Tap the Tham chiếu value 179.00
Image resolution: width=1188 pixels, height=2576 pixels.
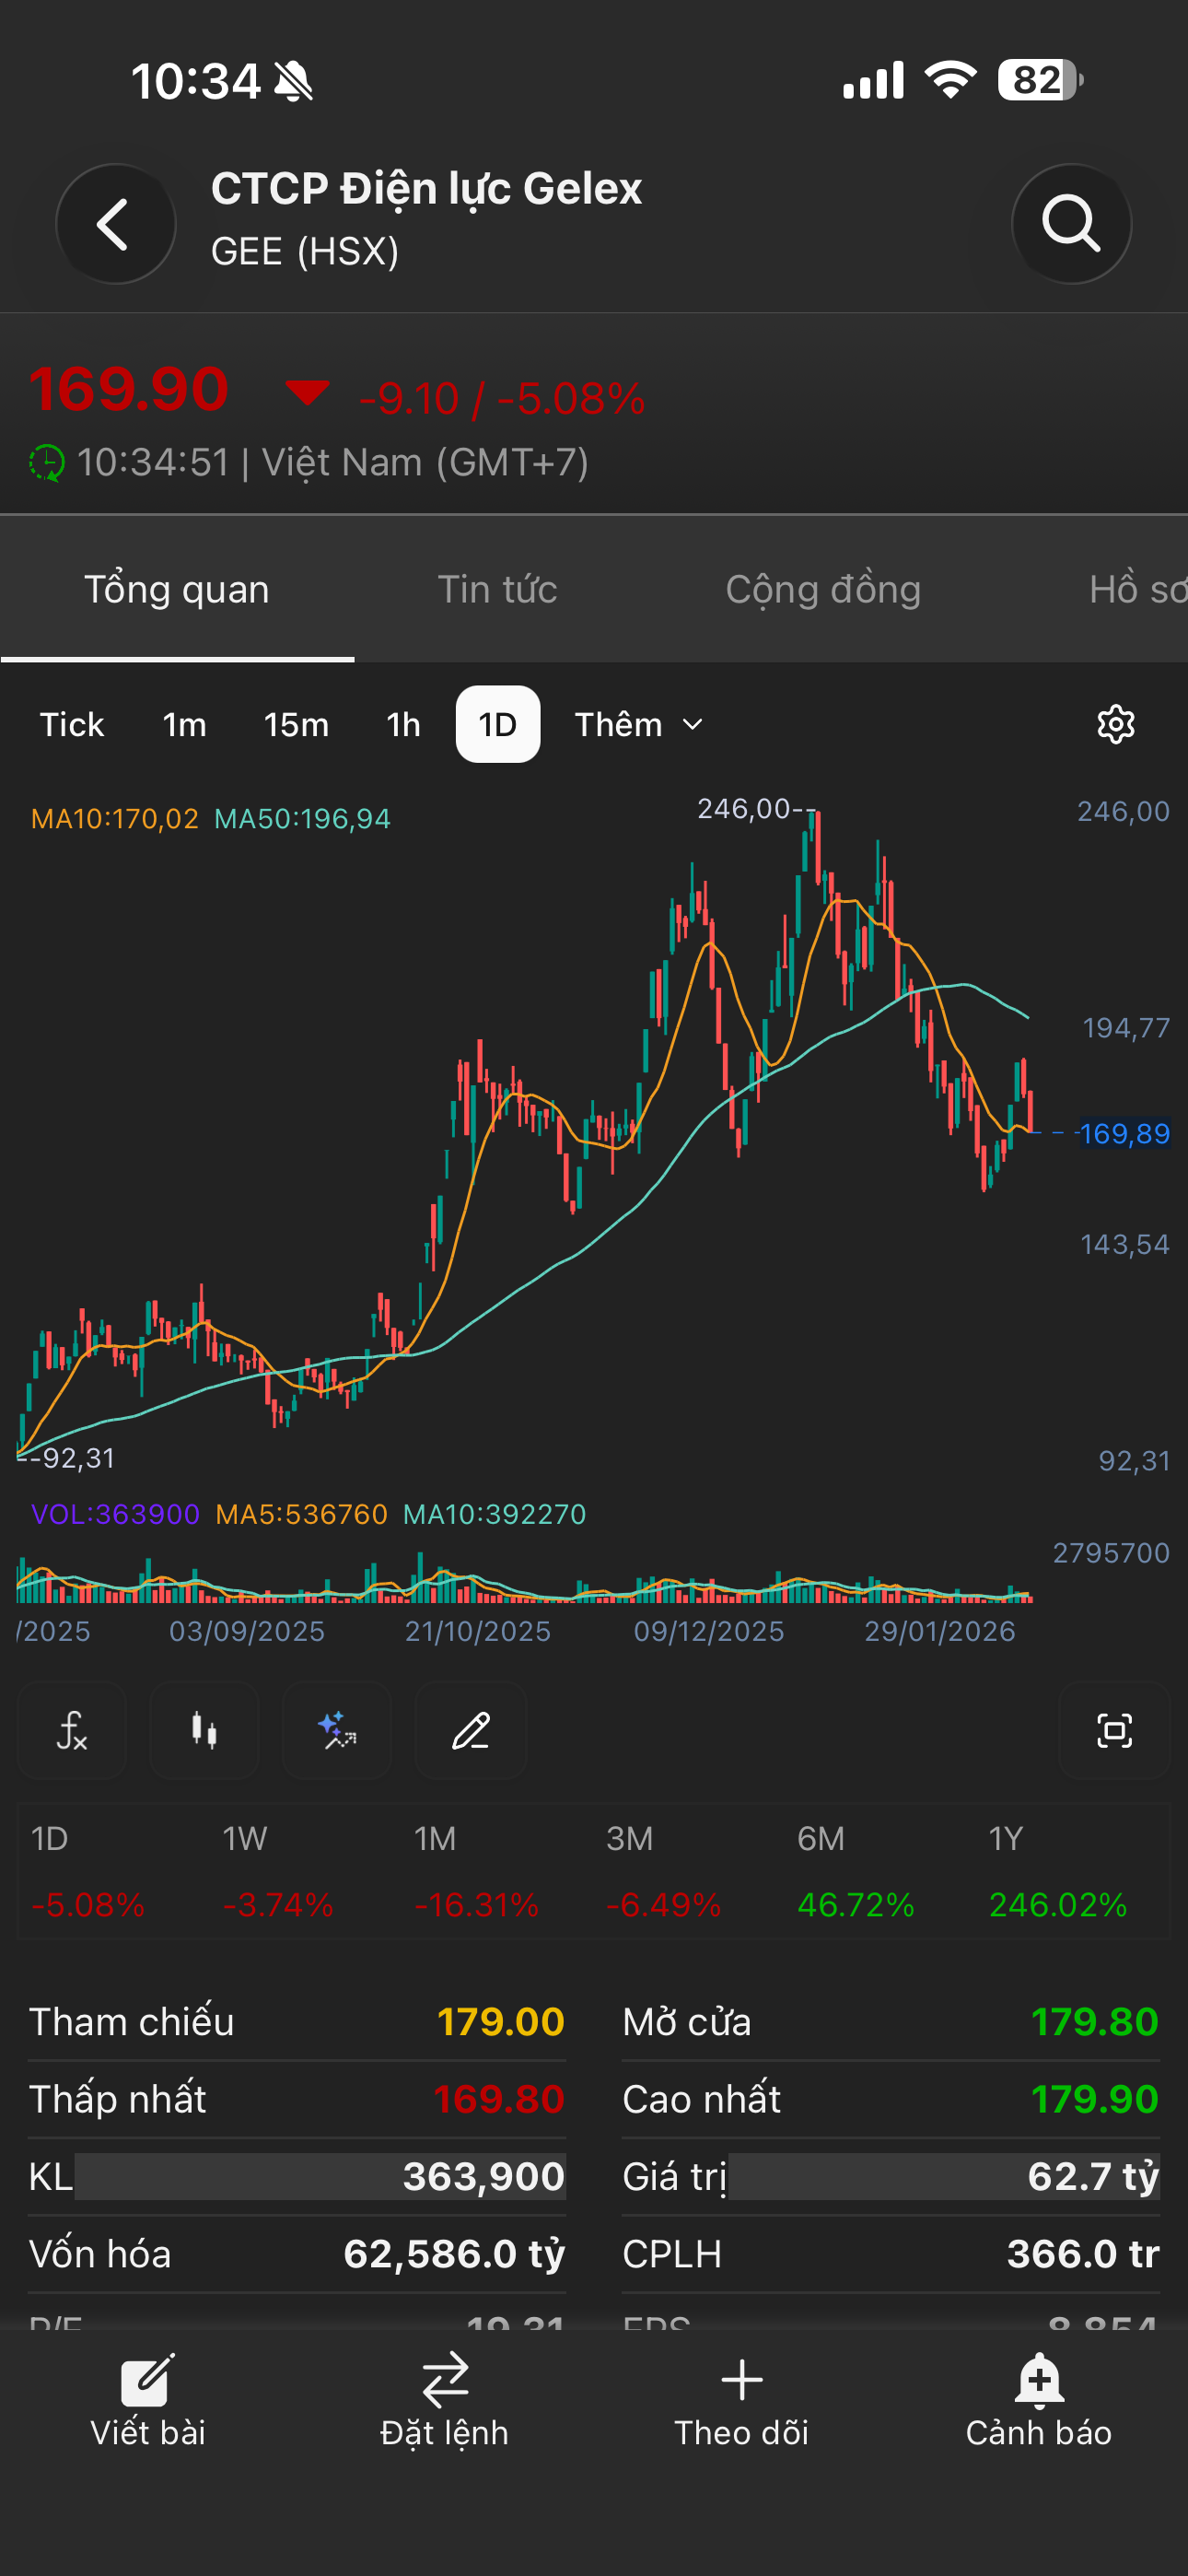pyautogui.click(x=501, y=2022)
